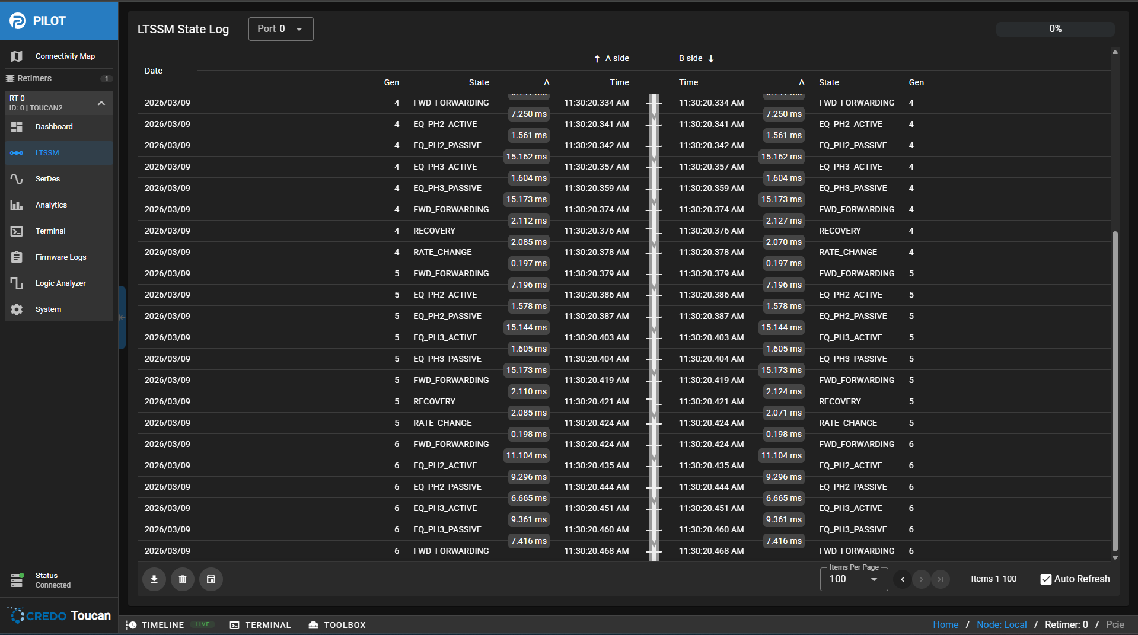Toggle the Auto Refresh checkbox
The height and width of the screenshot is (635, 1138).
pos(1046,579)
